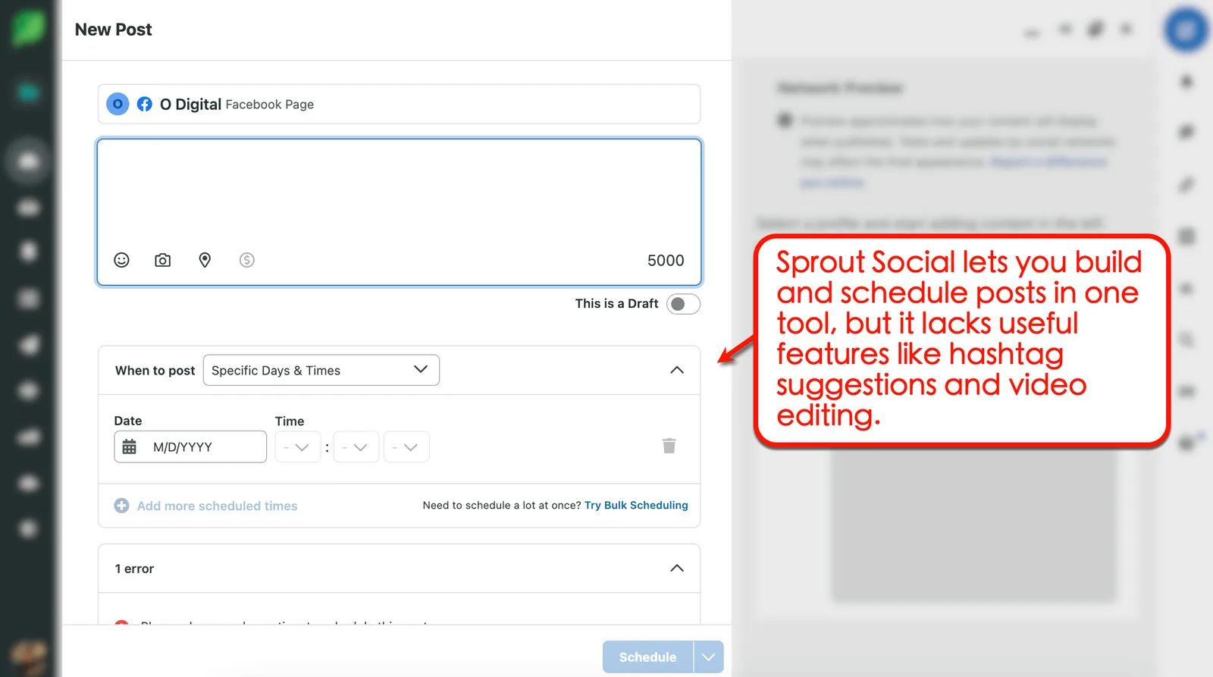Delete the scheduled time with the trash icon
This screenshot has width=1213, height=677.
pyautogui.click(x=669, y=446)
